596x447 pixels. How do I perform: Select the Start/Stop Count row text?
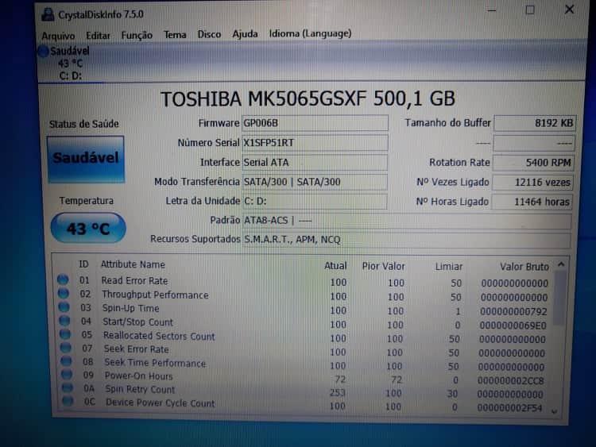tap(138, 322)
